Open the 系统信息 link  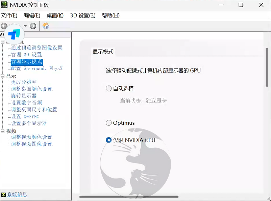tap(17, 195)
